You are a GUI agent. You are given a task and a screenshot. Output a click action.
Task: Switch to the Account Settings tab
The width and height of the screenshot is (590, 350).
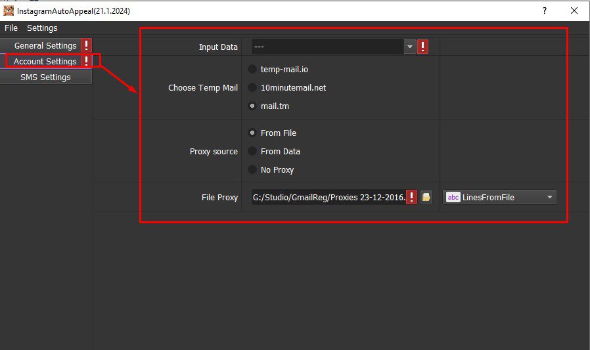point(45,61)
